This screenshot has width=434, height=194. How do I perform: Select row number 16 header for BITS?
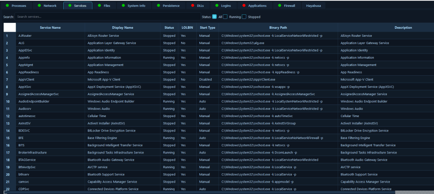8,145
